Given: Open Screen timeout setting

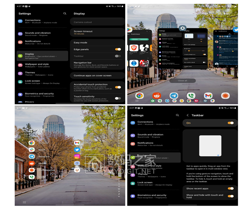Looking at the screenshot, I should pyautogui.click(x=97, y=32).
